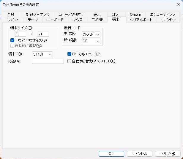This screenshot has height=159, width=183.
Task: Expand the 端末ID VT100 dropdown
Action: tap(42, 54)
